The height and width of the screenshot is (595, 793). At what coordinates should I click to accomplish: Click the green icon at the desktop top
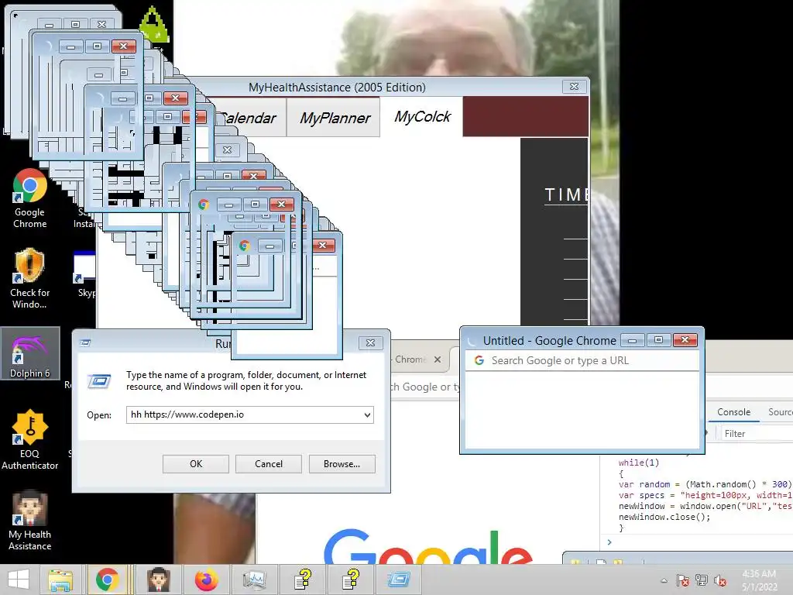pos(154,24)
